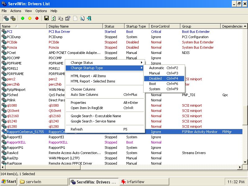Click the gear icon beside PCI driver row
This screenshot has width=248, height=186.
pos(4,32)
